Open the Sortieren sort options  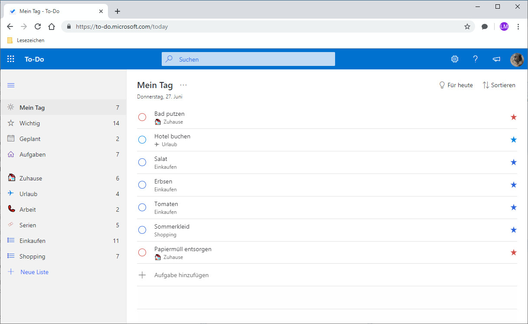499,85
